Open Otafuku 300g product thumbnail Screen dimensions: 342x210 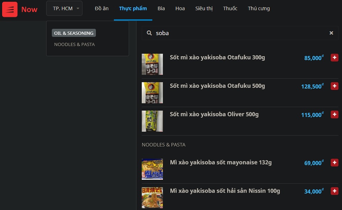pyautogui.click(x=152, y=64)
